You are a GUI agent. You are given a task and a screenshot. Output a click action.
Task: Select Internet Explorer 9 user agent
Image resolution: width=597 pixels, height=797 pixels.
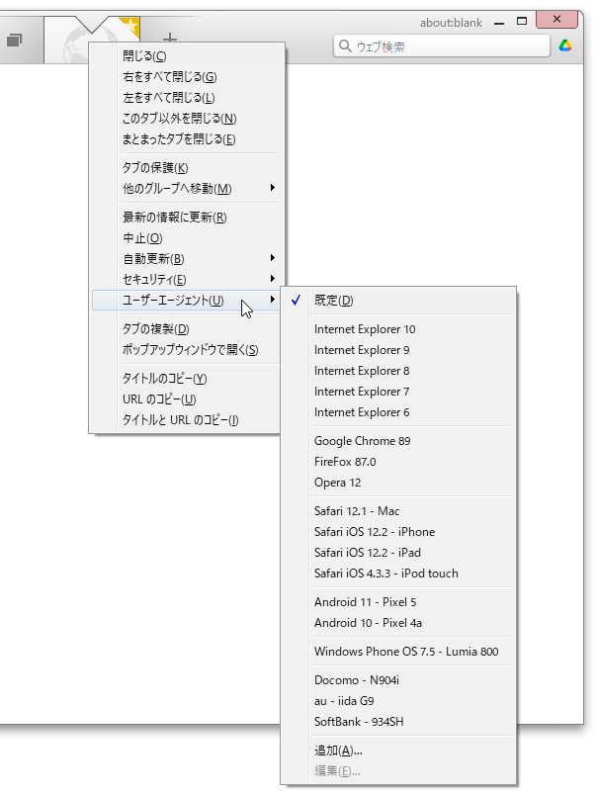click(x=397, y=350)
